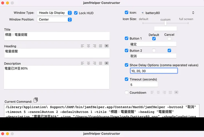
Task: Uncheck Button 2 Cancel checkbox
Action: [x=169, y=51]
